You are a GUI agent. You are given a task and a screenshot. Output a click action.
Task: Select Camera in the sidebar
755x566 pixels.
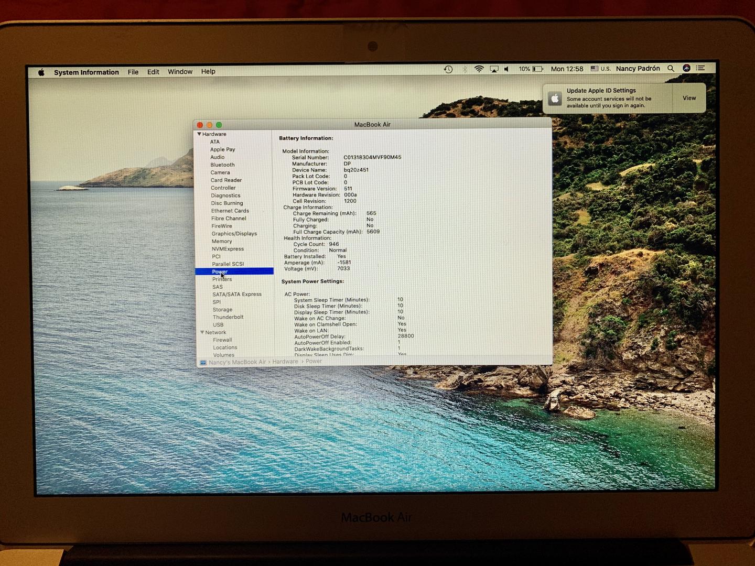[220, 172]
